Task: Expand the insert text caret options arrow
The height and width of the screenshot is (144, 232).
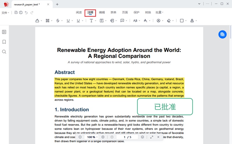Action: [x=150, y=21]
